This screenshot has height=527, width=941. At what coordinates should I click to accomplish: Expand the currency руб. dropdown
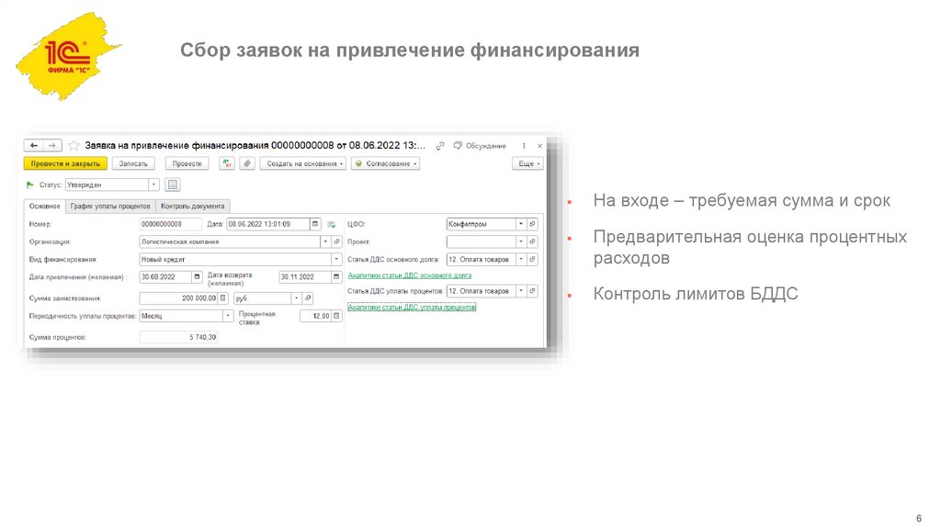tap(297, 298)
